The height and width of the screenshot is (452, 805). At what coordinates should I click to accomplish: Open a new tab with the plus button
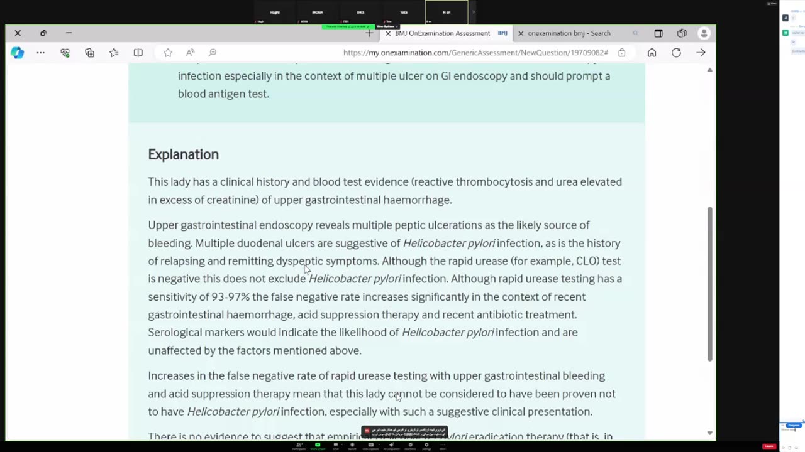(x=369, y=33)
